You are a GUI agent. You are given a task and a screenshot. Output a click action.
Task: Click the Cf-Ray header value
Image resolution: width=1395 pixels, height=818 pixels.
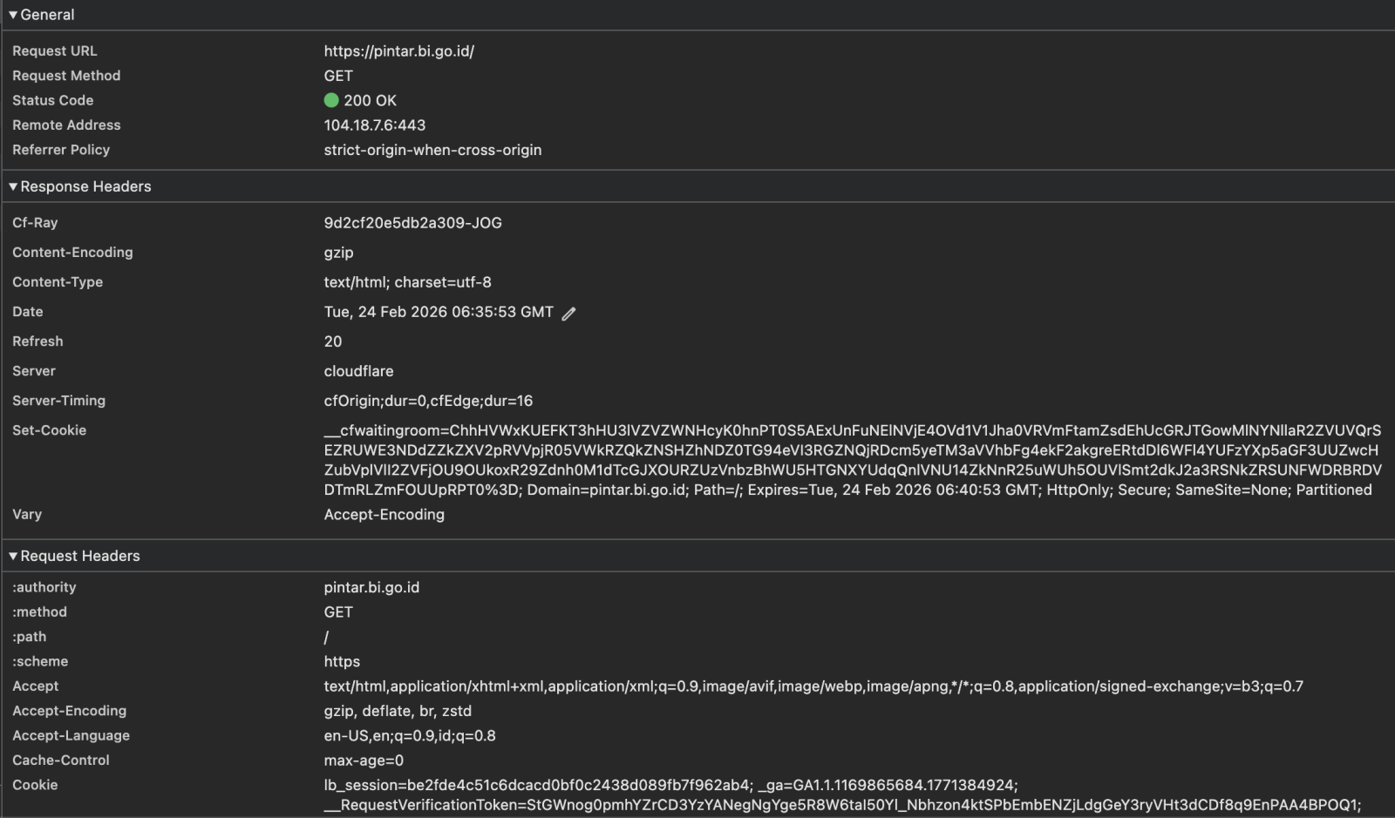pyautogui.click(x=412, y=223)
